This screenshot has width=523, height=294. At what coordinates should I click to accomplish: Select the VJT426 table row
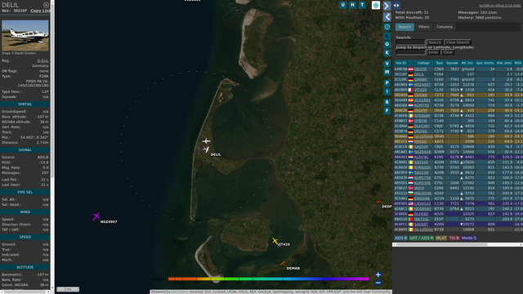point(458,90)
